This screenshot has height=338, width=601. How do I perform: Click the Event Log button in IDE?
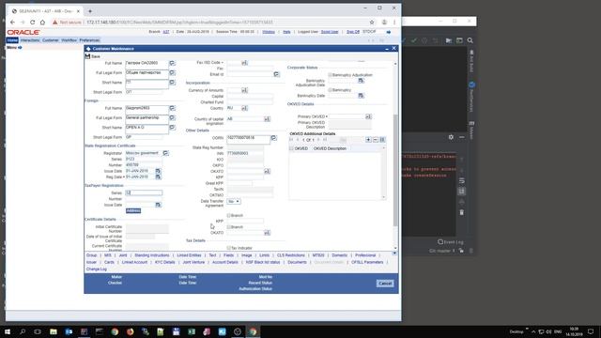tap(451, 242)
